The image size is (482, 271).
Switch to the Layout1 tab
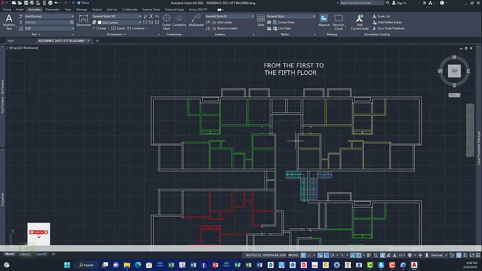[25, 254]
